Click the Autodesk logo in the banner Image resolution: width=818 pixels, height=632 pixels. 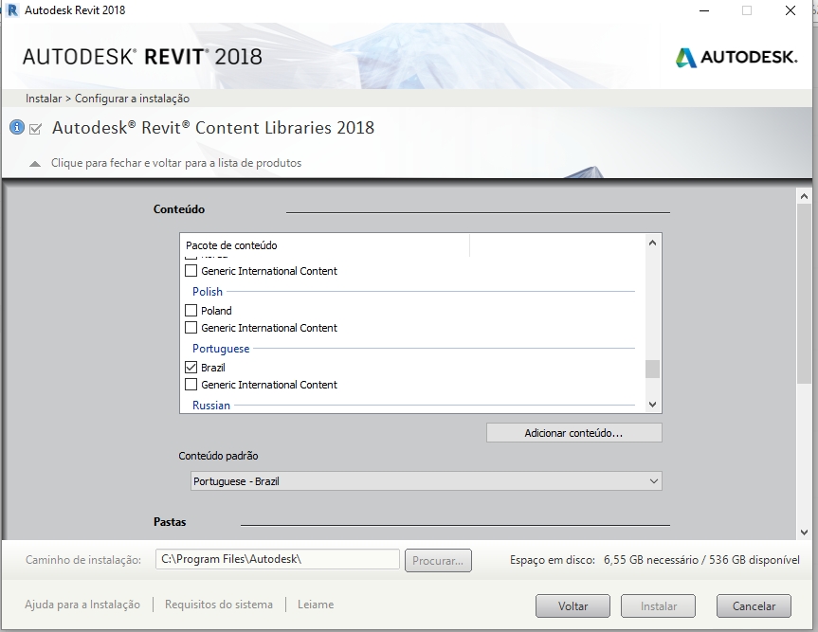click(736, 57)
